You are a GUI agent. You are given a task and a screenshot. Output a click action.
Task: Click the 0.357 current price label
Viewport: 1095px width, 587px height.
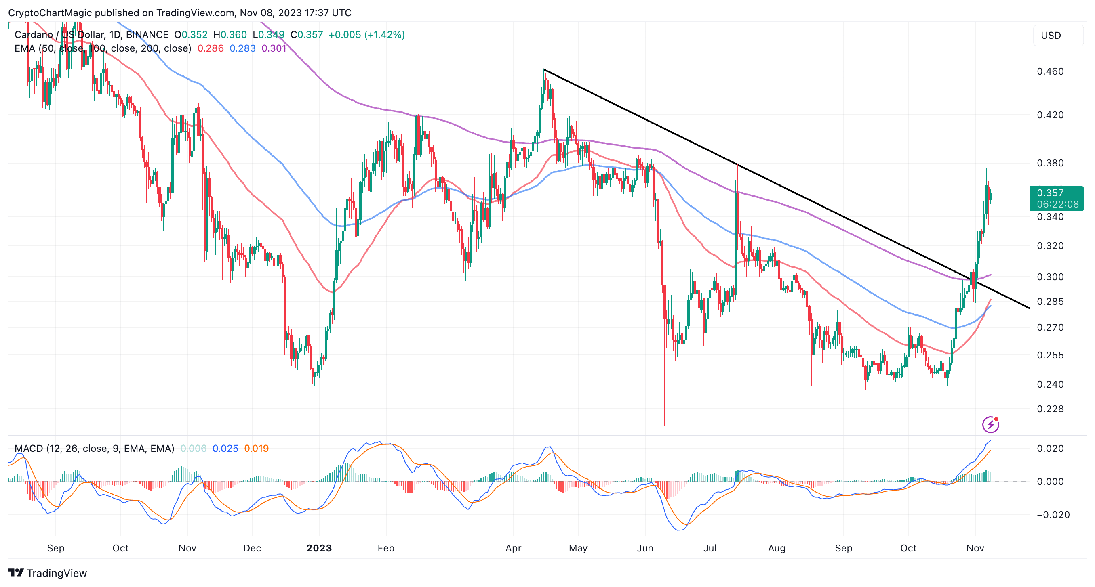point(1057,198)
